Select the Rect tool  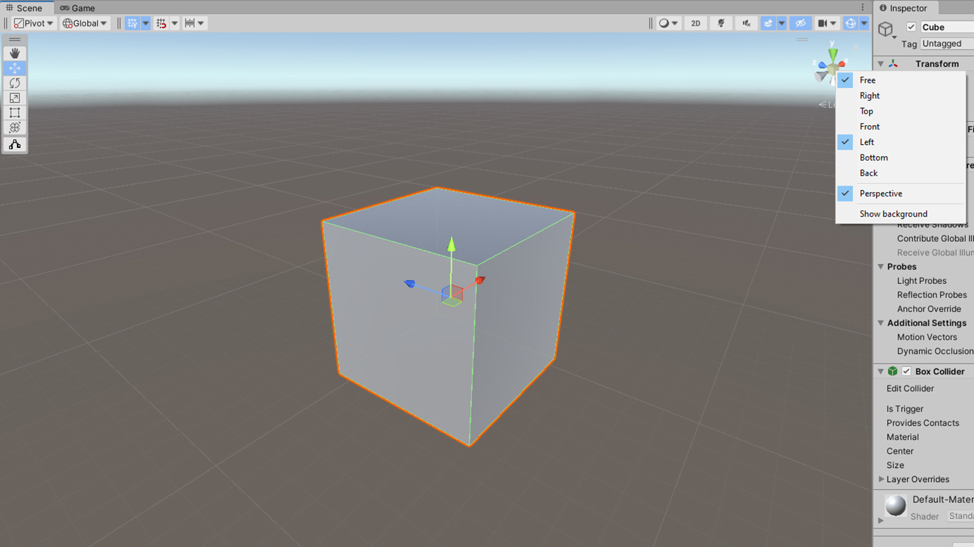click(15, 112)
